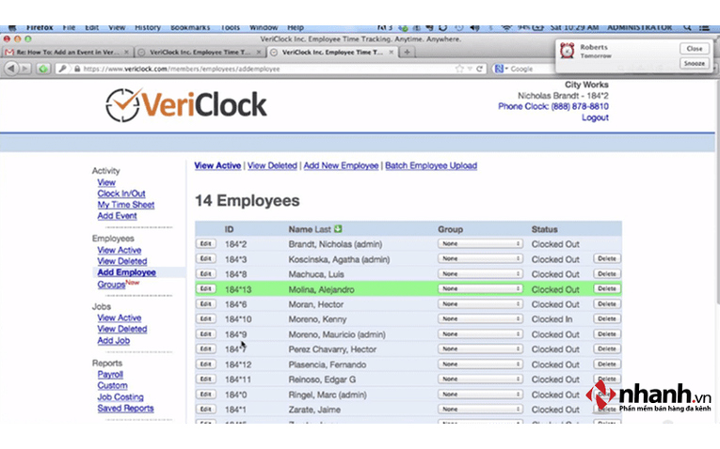
Task: Click the Google search engine icon
Action: click(x=499, y=69)
